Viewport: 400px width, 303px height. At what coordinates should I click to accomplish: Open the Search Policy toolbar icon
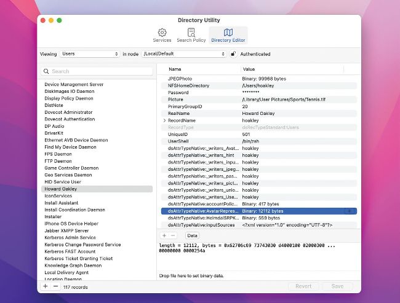(x=191, y=34)
